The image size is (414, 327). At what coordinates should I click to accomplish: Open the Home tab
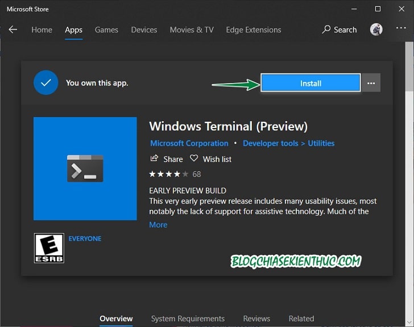click(42, 30)
